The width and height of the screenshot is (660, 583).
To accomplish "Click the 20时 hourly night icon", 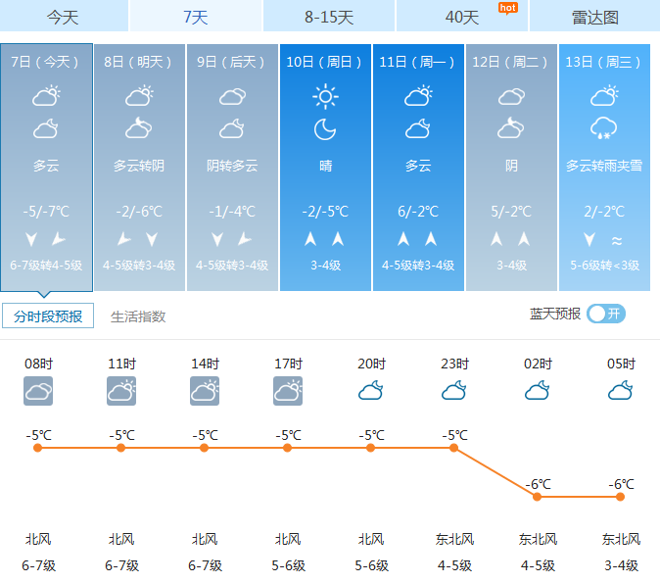I will (371, 391).
